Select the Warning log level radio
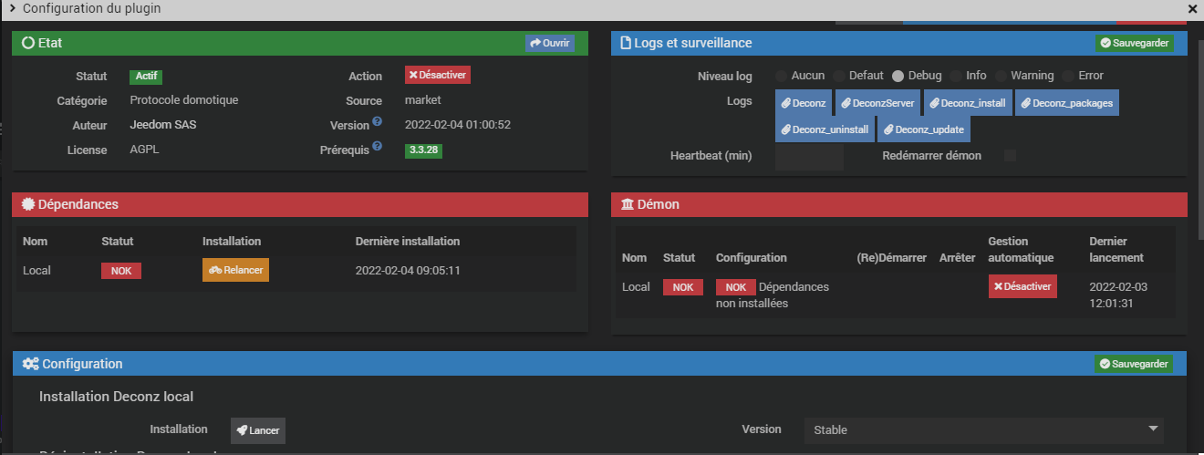 tap(1001, 76)
